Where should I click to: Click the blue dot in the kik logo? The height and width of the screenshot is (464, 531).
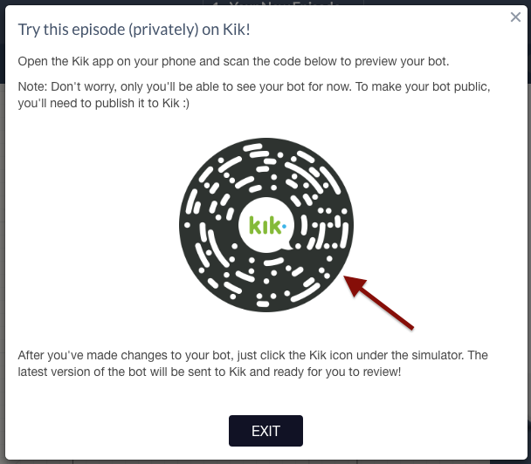284,226
